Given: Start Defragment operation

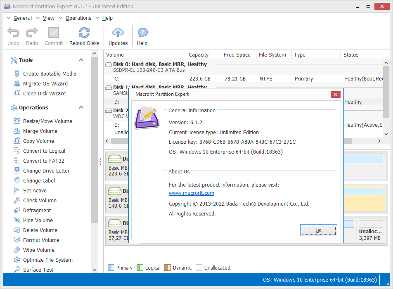Looking at the screenshot, I should tap(37, 210).
